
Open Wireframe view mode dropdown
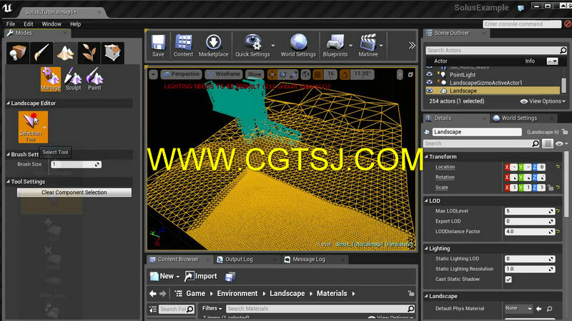click(224, 74)
